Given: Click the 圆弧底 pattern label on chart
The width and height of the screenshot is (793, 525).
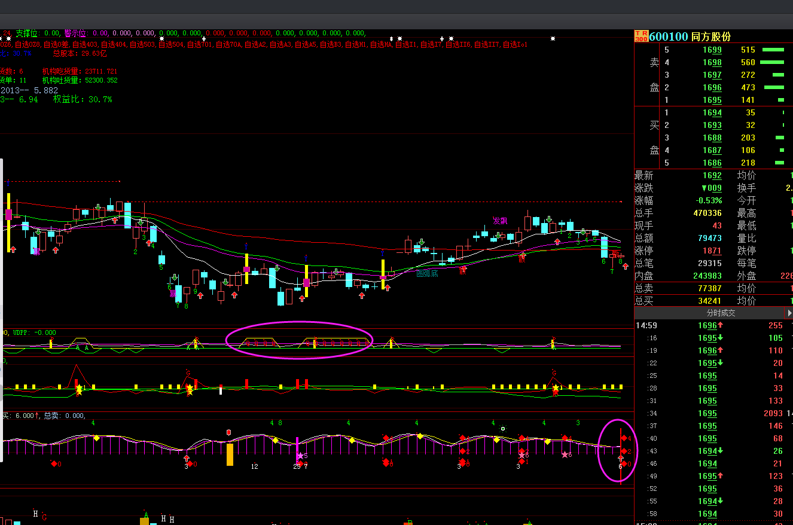Looking at the screenshot, I should pos(427,273).
